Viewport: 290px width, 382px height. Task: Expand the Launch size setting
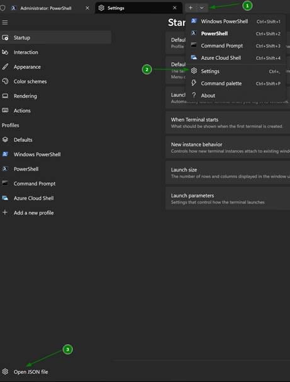228,173
